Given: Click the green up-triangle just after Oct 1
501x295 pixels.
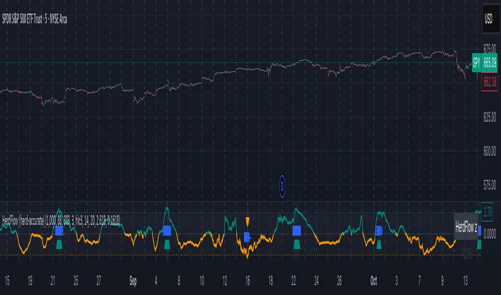Looking at the screenshot, I should tap(379, 245).
